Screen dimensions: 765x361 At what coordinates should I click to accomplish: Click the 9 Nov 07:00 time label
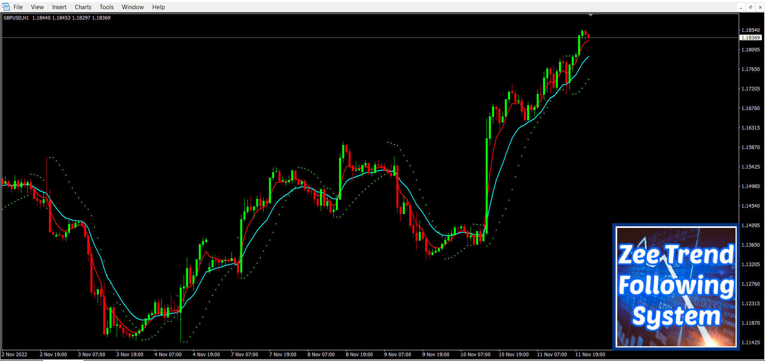tap(398, 355)
